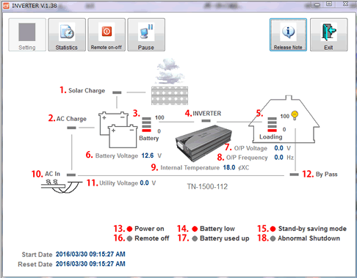Click the inverter device picture
357x278 pixels.
[203, 143]
